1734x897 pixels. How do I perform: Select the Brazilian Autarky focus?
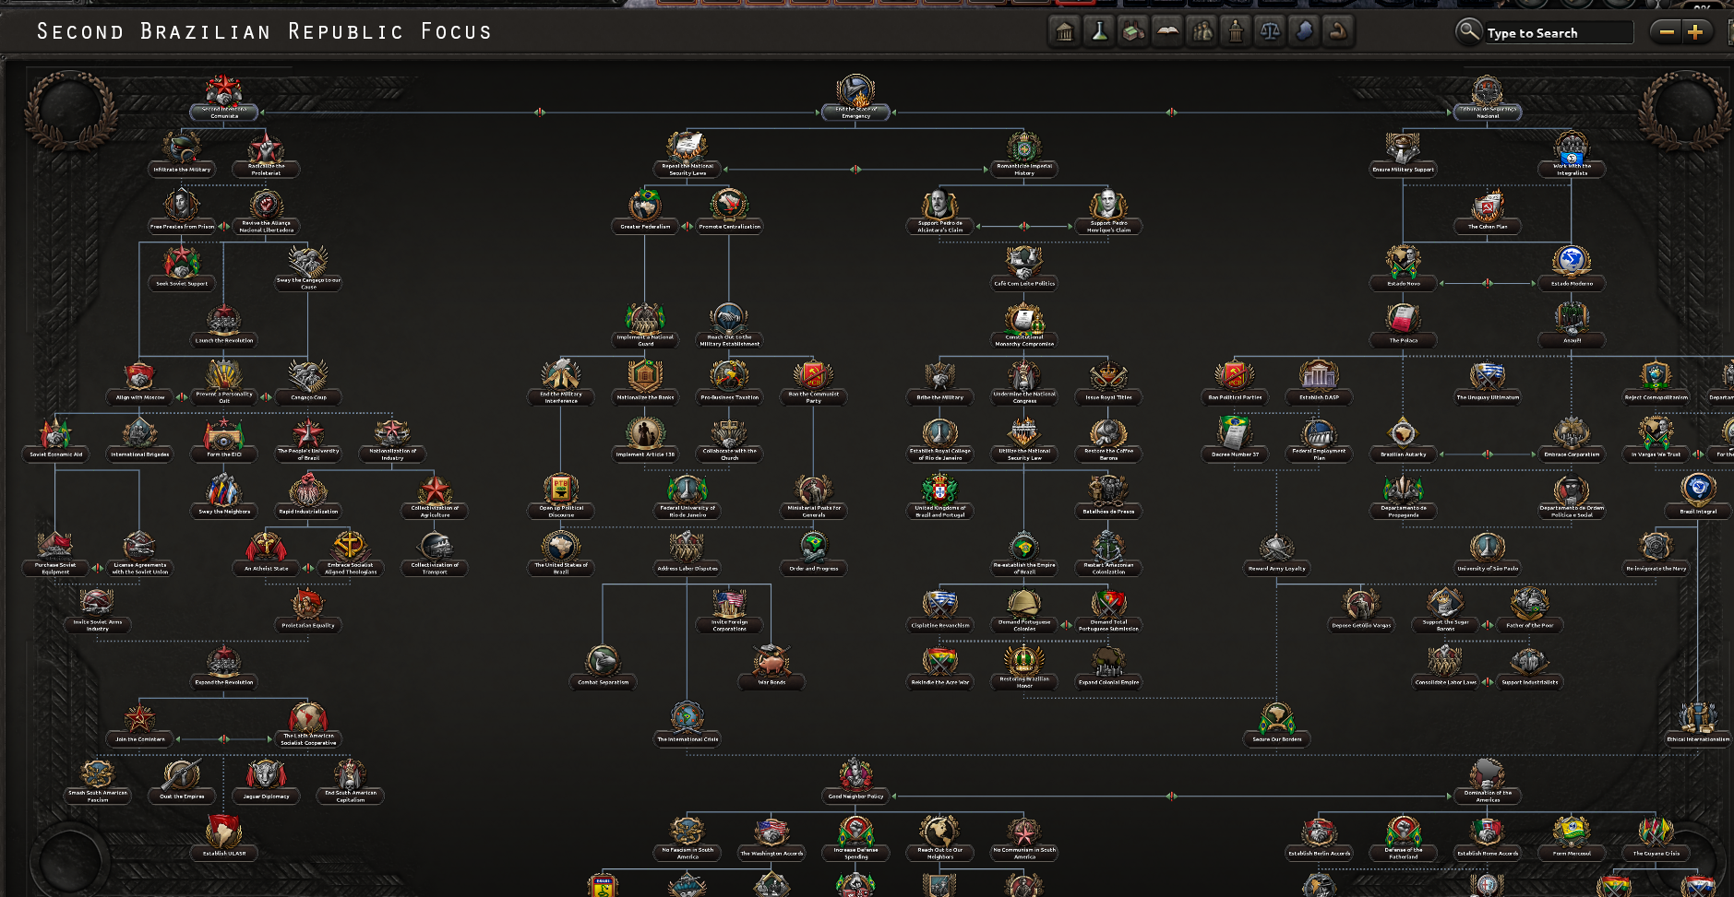(1403, 440)
